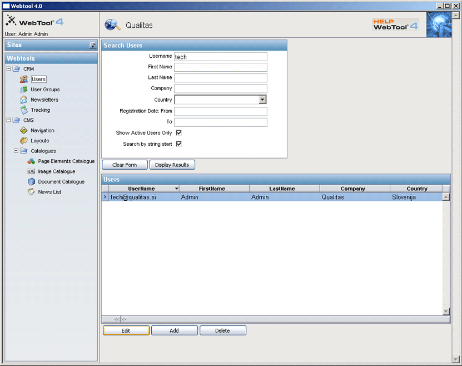462x366 pixels.
Task: Open the Help WebTool 4 logo
Action: 396,24
